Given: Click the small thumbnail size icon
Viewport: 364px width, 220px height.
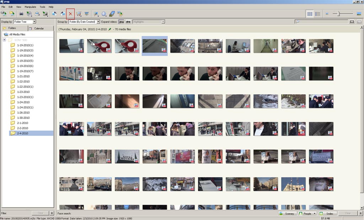Looking at the screenshot, I should point(327,14).
